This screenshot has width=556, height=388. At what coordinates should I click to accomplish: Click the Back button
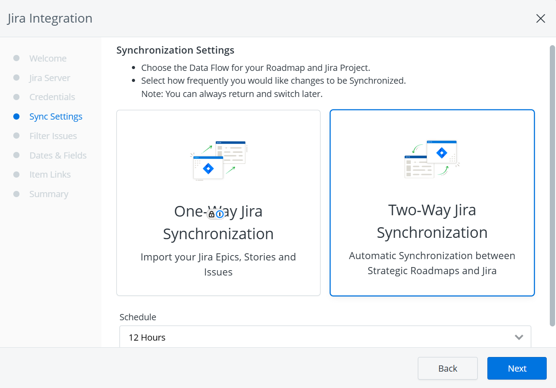(448, 368)
